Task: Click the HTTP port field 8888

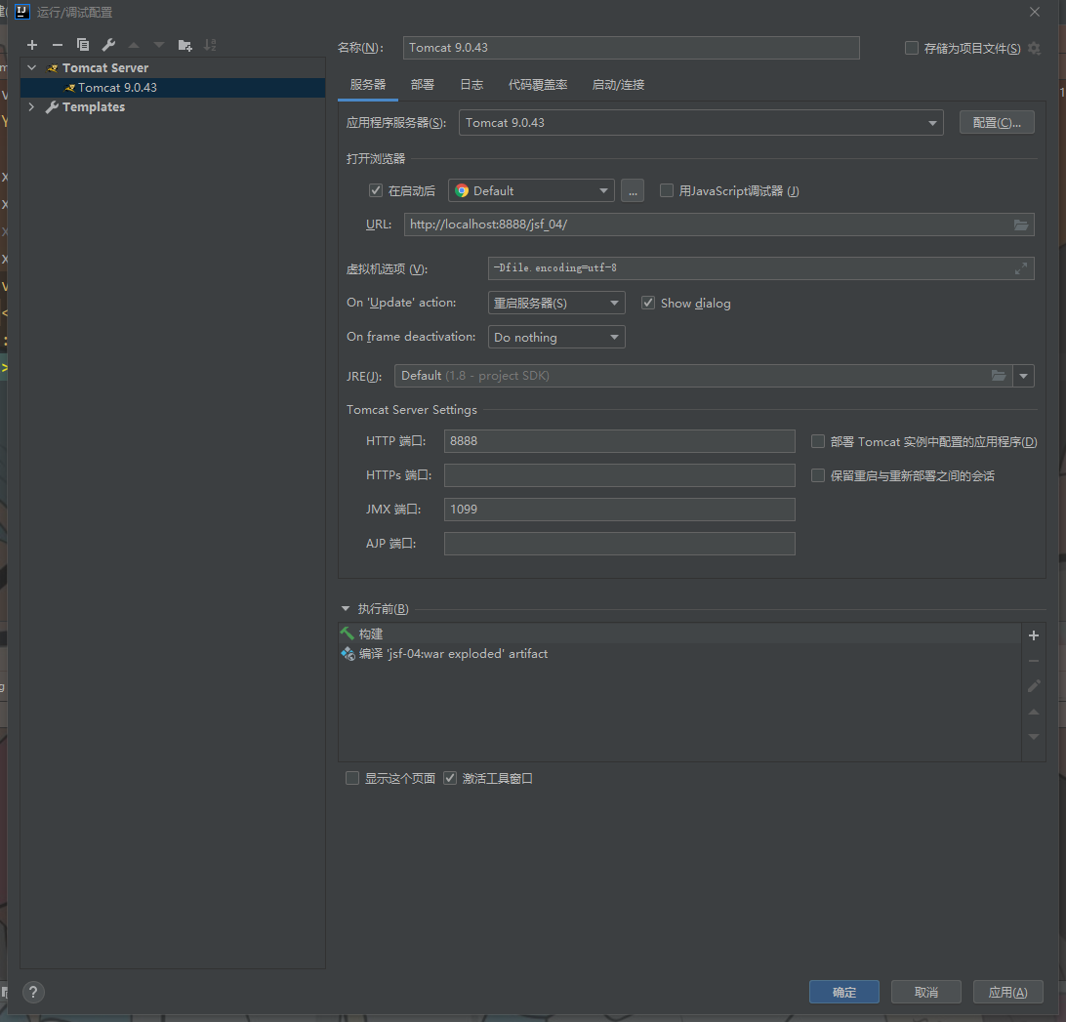Action: (619, 441)
